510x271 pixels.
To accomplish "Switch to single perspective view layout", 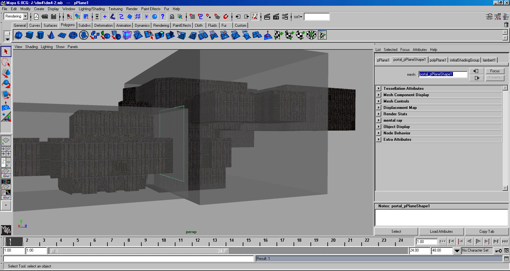I will 6,140.
